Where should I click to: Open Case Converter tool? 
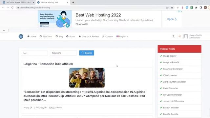pos(171,88)
